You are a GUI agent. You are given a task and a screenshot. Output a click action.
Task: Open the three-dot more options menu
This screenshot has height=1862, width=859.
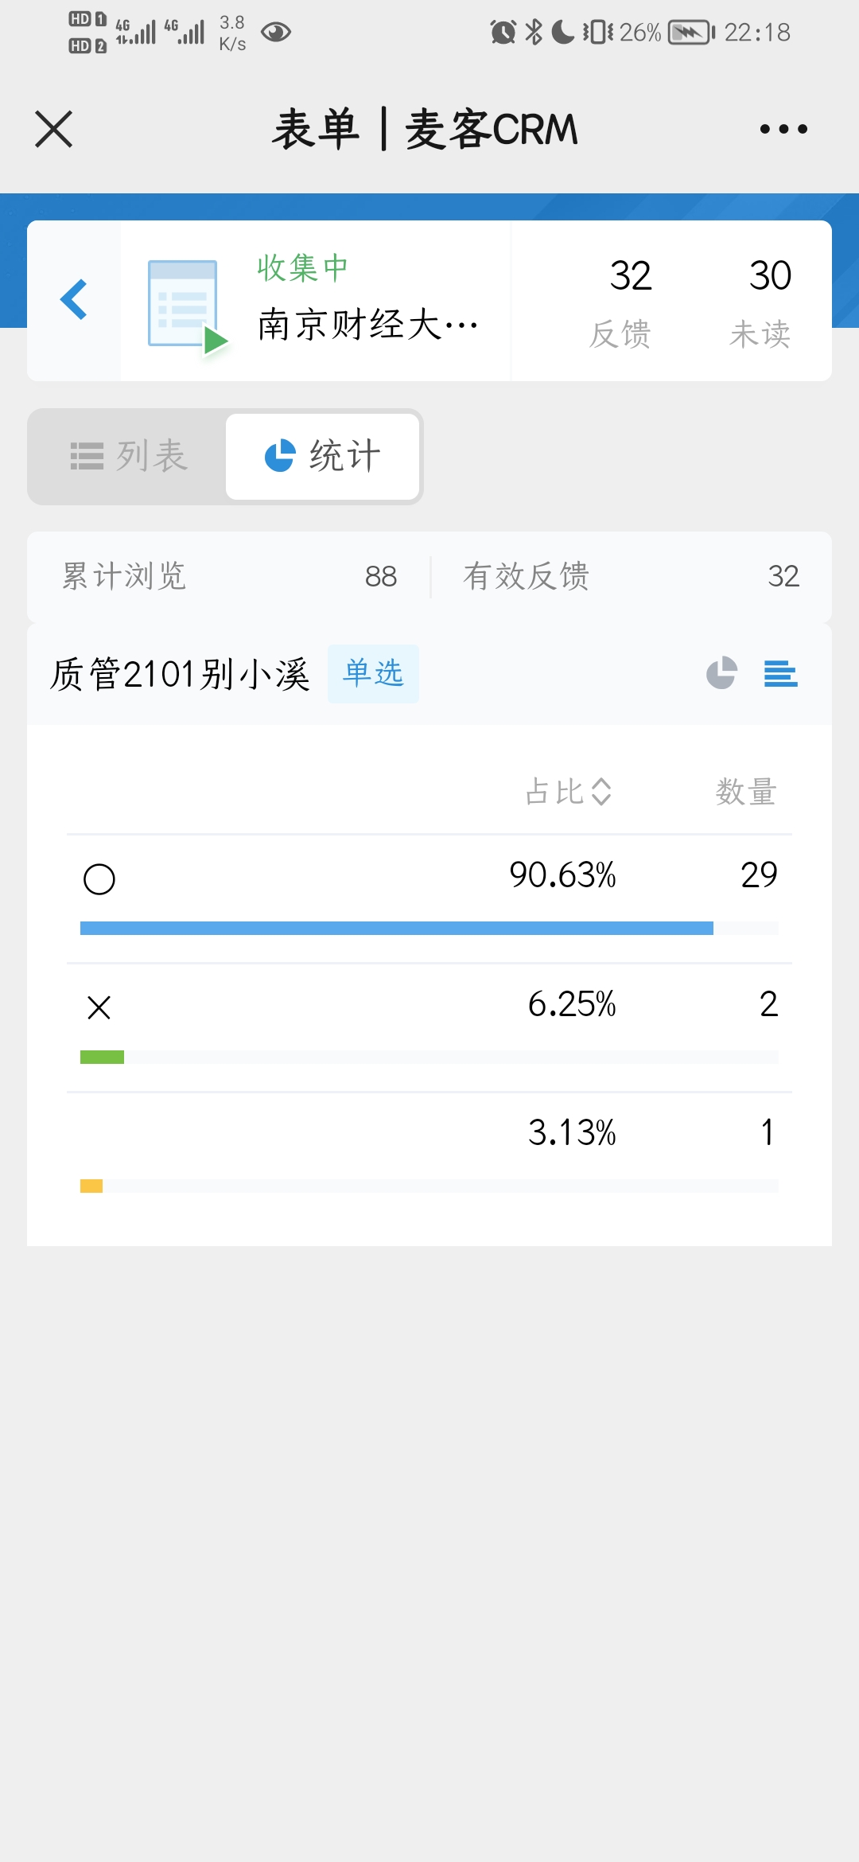pos(783,129)
